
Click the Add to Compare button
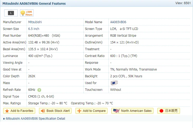pos(91,111)
